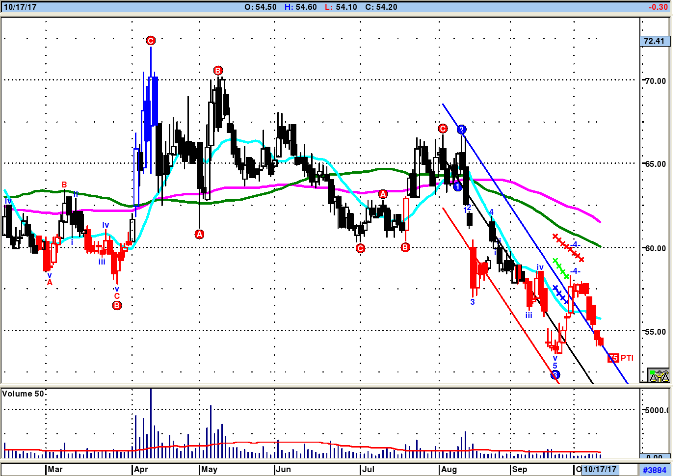Click red circled B above the May high

coord(218,71)
